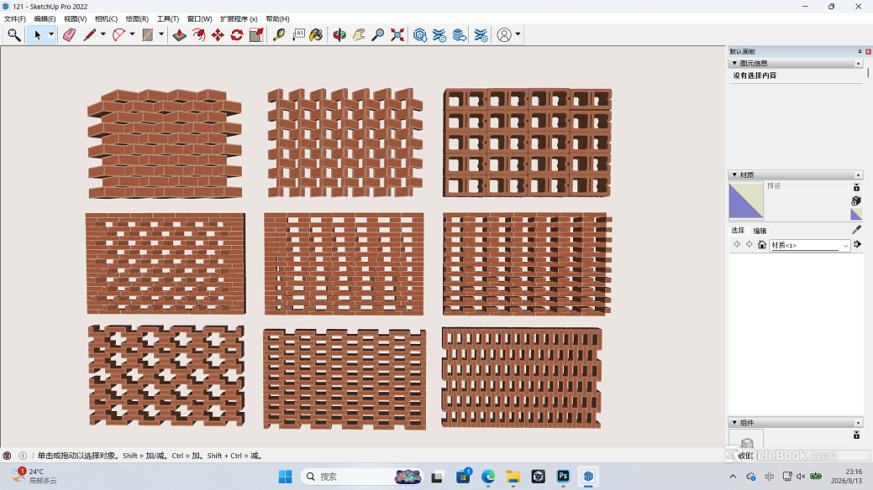The width and height of the screenshot is (873, 490).
Task: Close the 图元信息 panel
Action: [858, 64]
